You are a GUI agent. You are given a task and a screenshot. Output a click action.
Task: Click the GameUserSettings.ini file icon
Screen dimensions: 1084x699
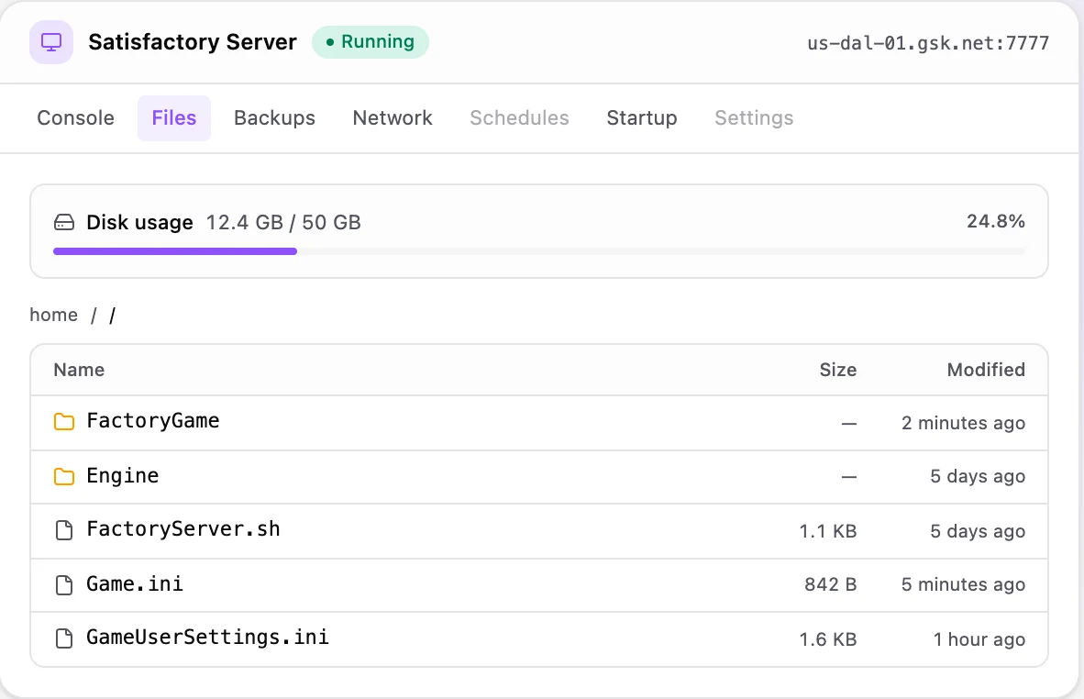[x=64, y=638]
